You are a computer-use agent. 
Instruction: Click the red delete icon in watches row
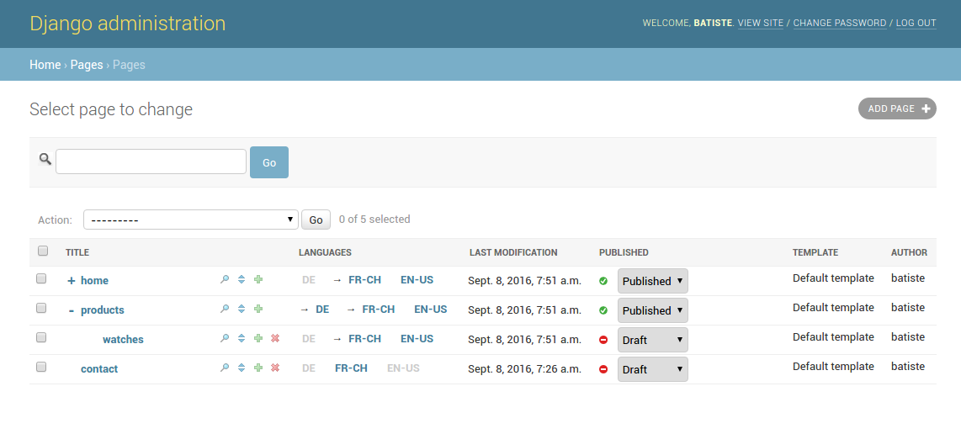[275, 338]
